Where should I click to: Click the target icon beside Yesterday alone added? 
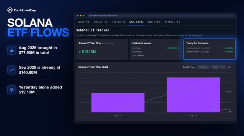(x=11, y=90)
